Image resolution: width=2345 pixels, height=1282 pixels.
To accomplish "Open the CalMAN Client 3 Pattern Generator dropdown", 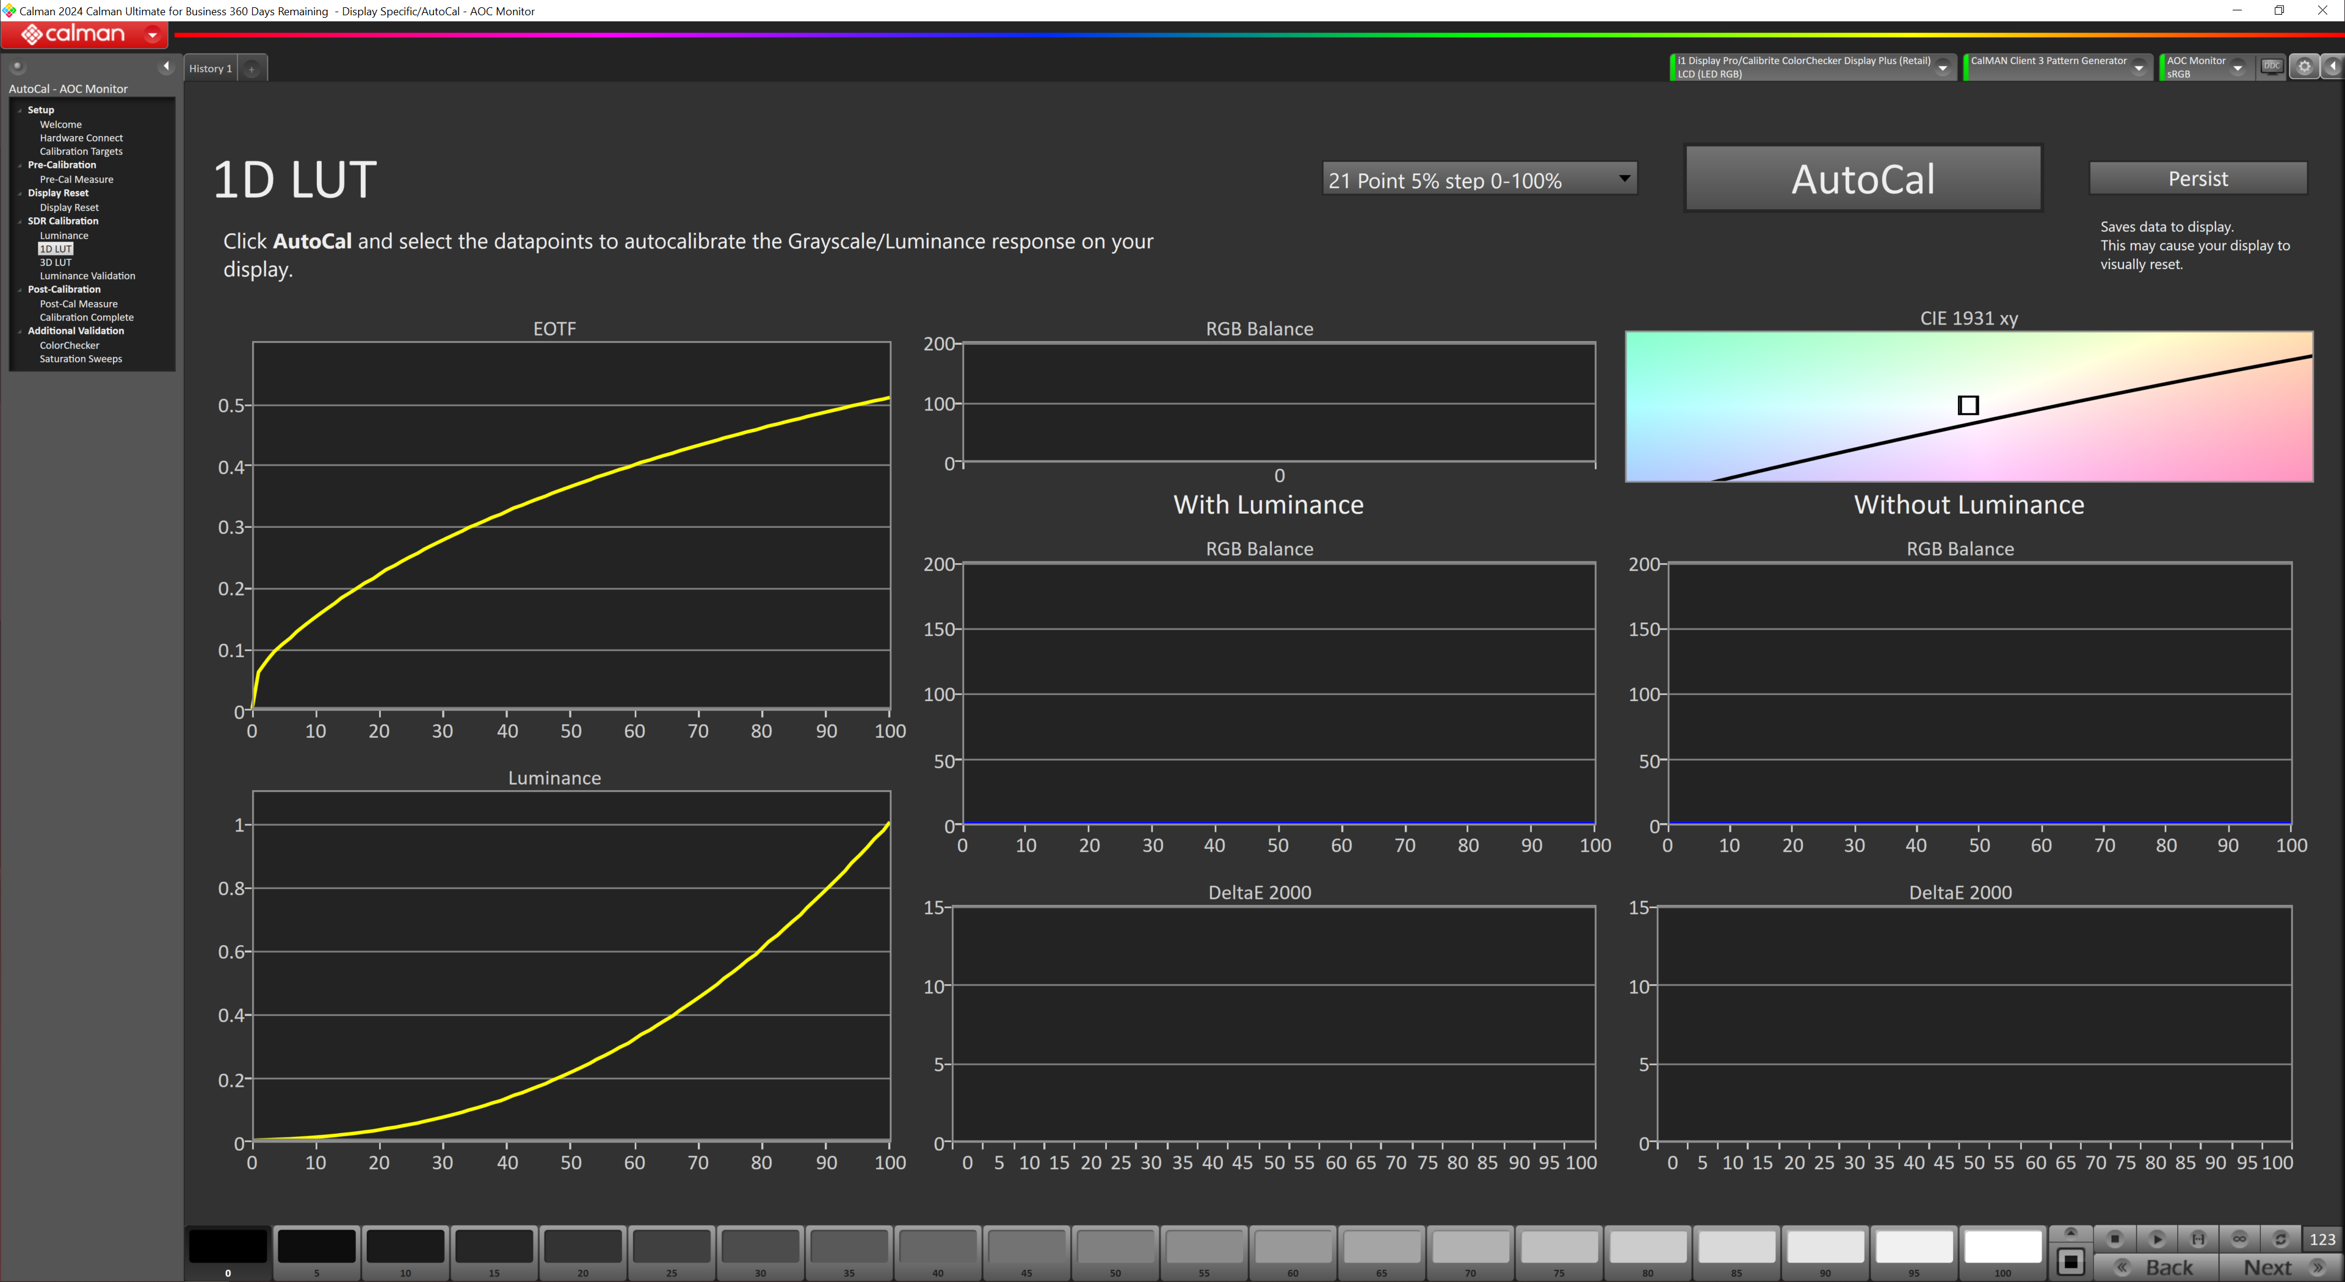I will pos(2139,67).
